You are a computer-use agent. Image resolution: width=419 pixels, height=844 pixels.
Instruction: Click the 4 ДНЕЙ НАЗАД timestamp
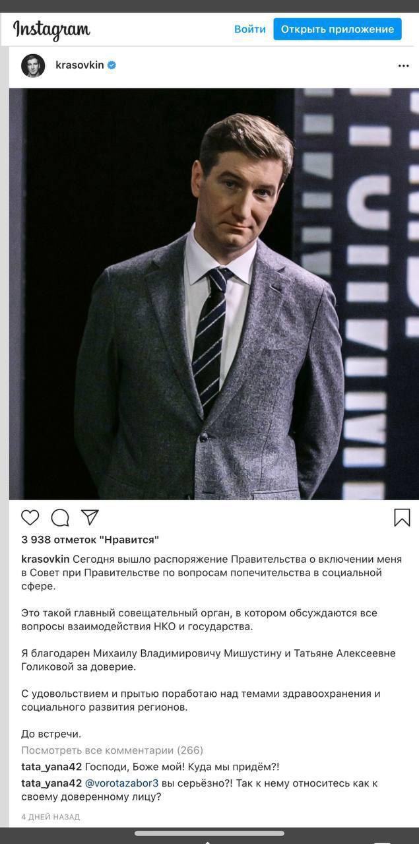click(51, 817)
